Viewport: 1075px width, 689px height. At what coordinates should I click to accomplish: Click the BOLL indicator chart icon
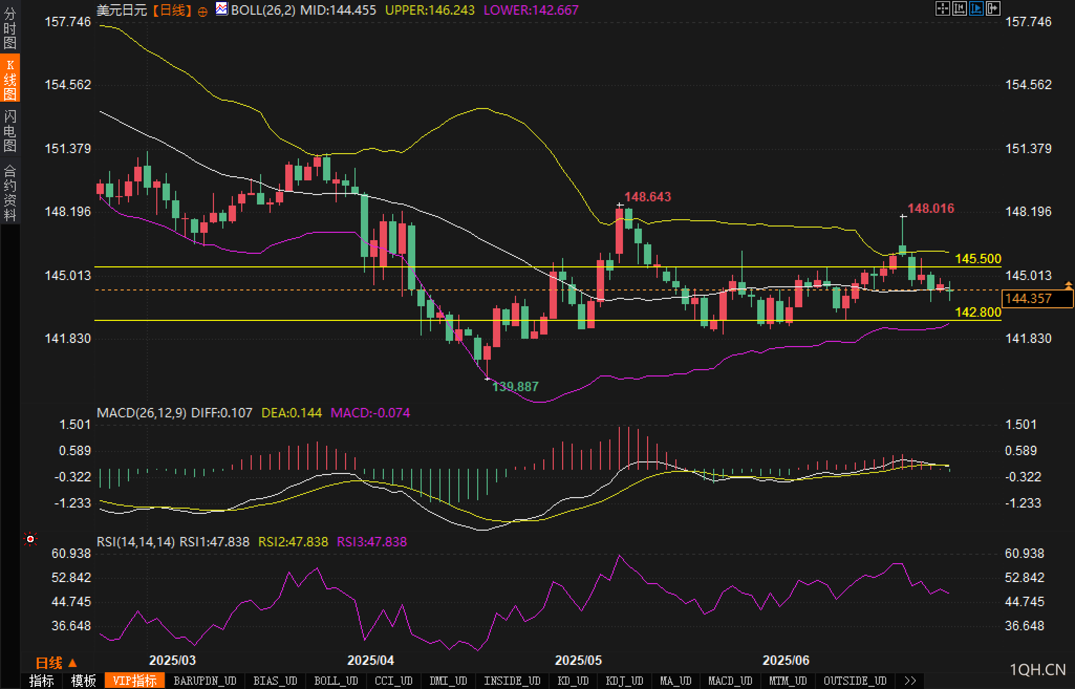[x=222, y=9]
